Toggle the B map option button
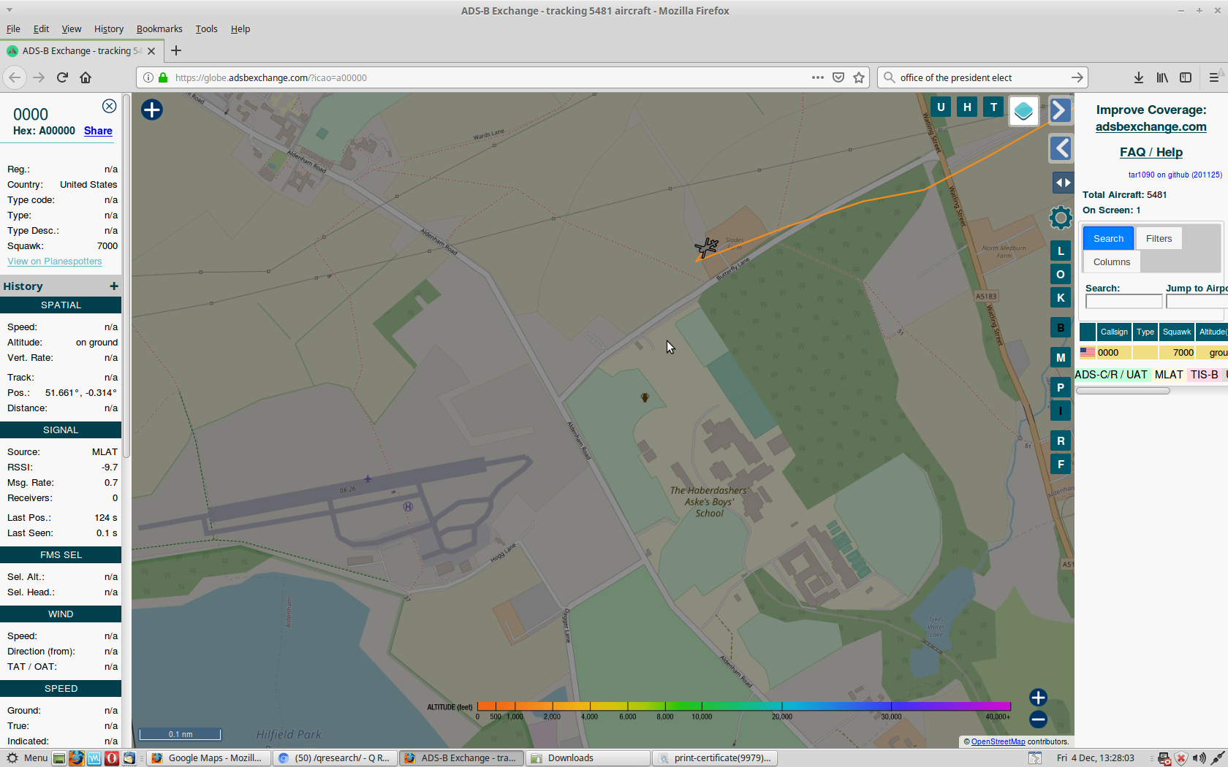The image size is (1228, 767). 1061,328
